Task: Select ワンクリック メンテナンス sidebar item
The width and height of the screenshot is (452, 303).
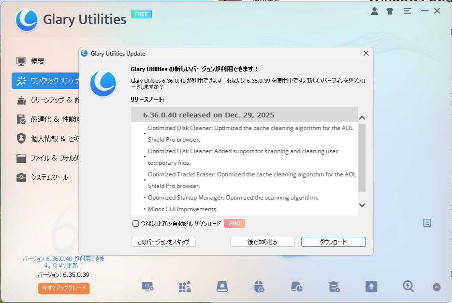Action: (x=45, y=81)
